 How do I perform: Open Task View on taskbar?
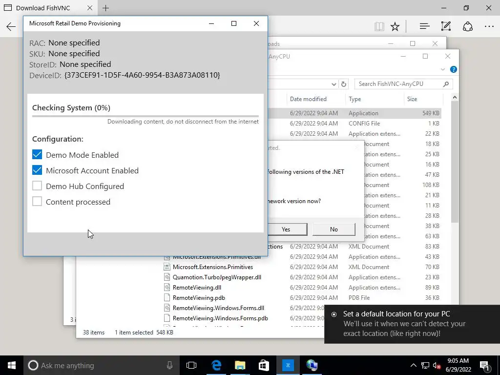(191, 365)
